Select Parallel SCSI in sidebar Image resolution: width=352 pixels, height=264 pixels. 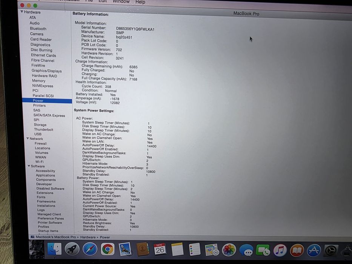pos(43,96)
